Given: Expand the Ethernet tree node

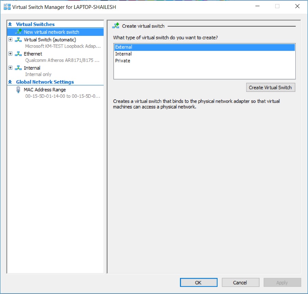Looking at the screenshot, I should click(x=10, y=54).
